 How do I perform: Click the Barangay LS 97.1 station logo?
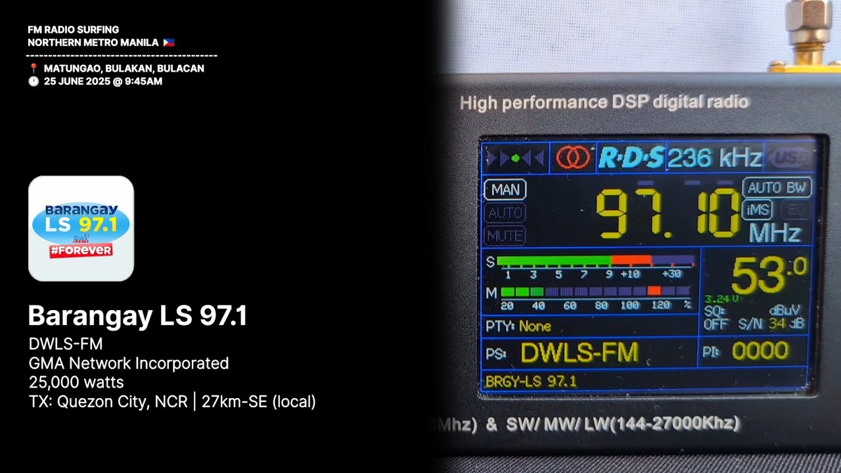[x=81, y=228]
